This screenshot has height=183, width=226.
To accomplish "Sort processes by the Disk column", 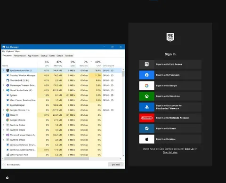I will [69, 64].
